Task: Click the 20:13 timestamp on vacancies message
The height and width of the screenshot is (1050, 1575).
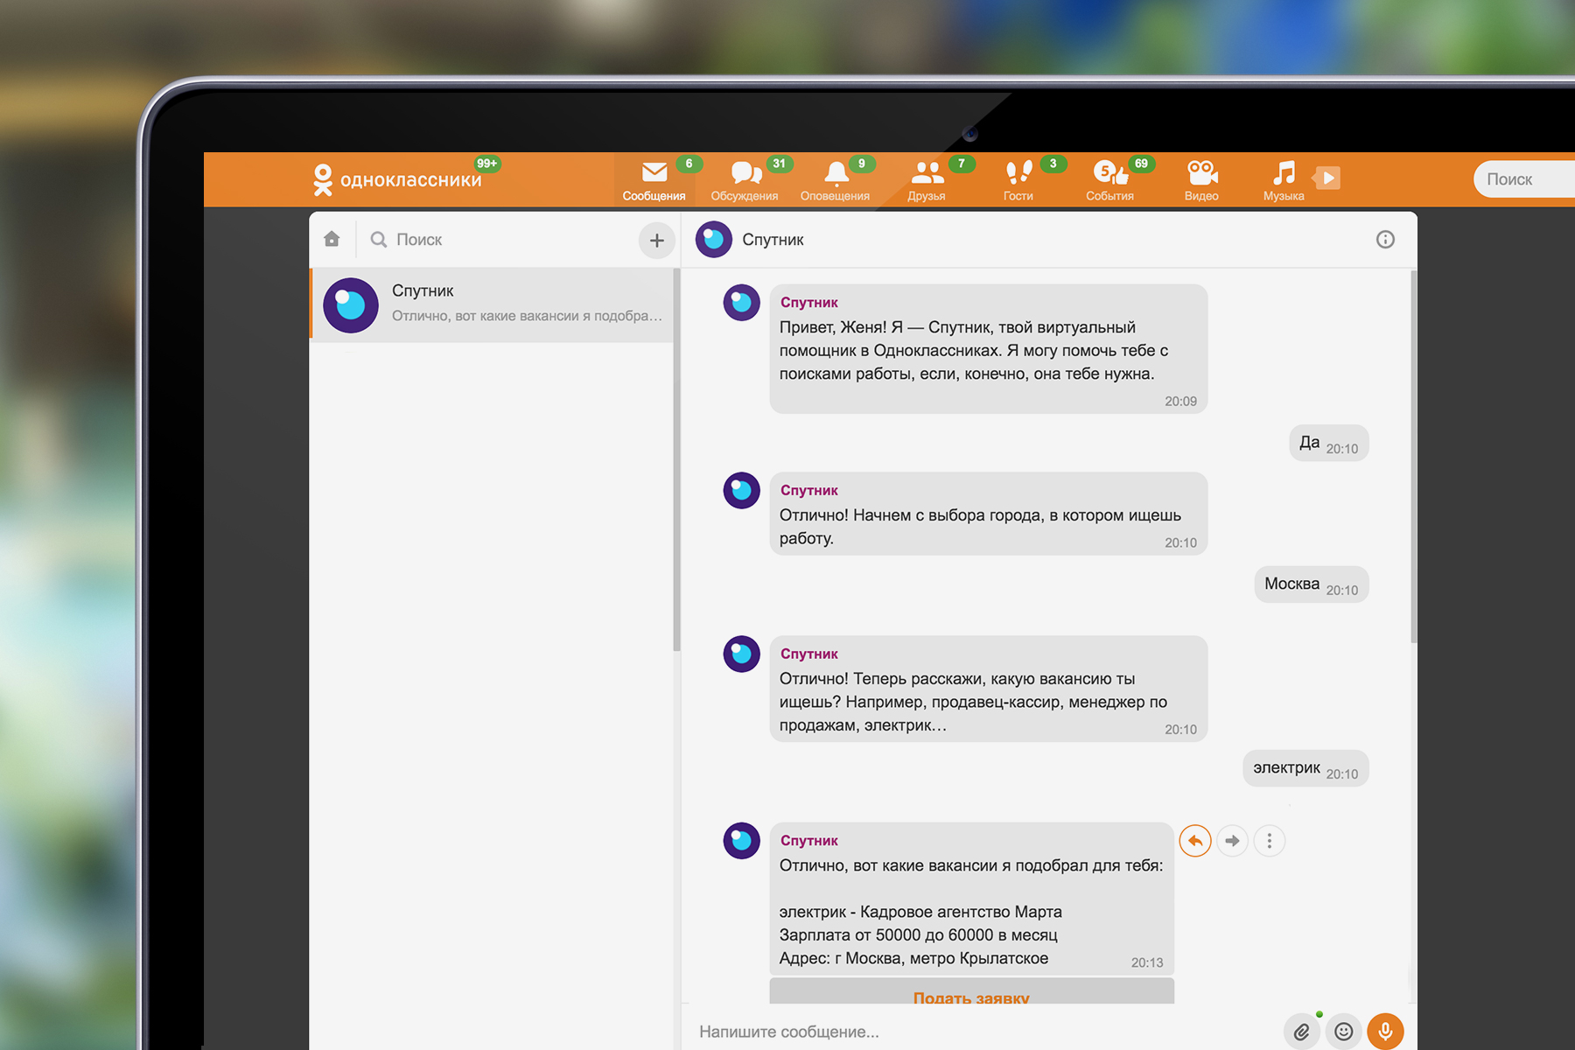Action: (1147, 962)
